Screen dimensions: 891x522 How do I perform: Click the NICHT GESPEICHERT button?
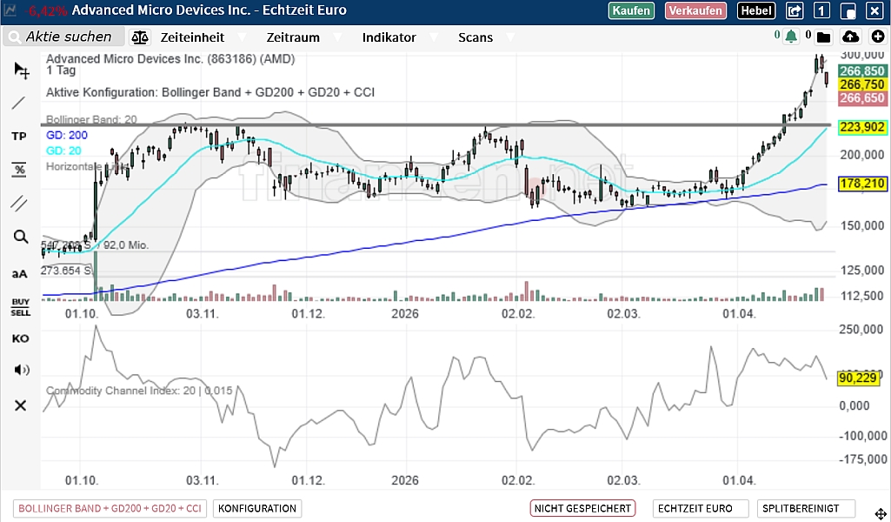[582, 508]
